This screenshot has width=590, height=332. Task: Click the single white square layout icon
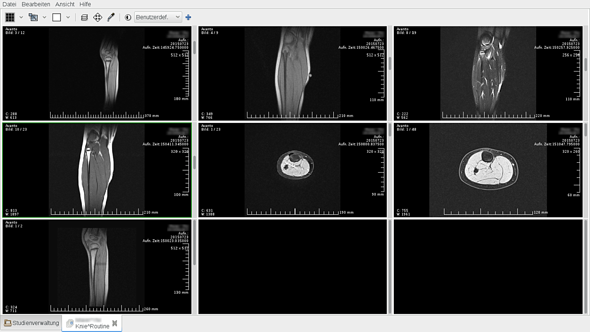click(57, 17)
